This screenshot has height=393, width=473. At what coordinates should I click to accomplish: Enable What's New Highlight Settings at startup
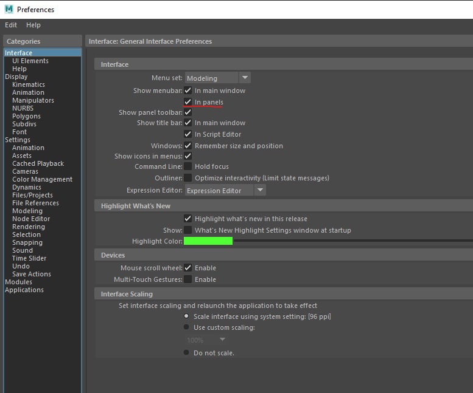pos(187,230)
